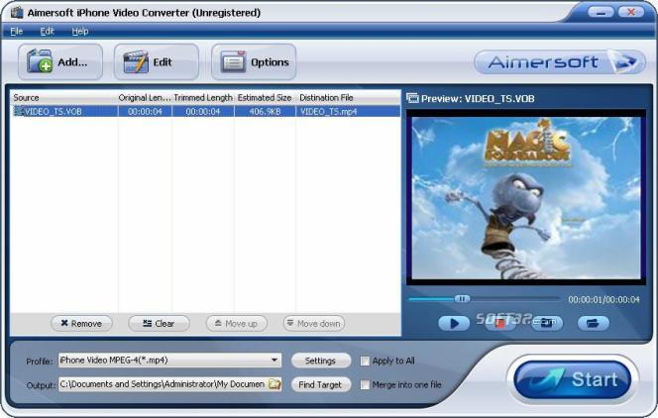Open the snapshot folder in the preview panel

(x=593, y=323)
